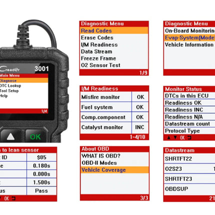
Task: Click the return arrow in lean sensor footer
Action: (x=13, y=198)
